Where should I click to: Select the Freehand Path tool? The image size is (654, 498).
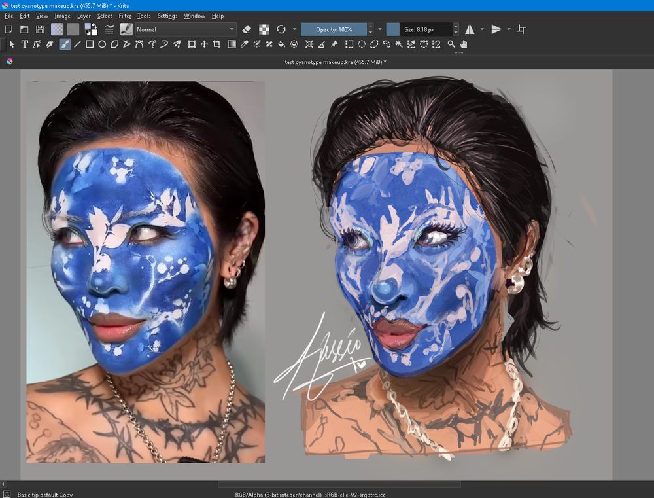(152, 44)
